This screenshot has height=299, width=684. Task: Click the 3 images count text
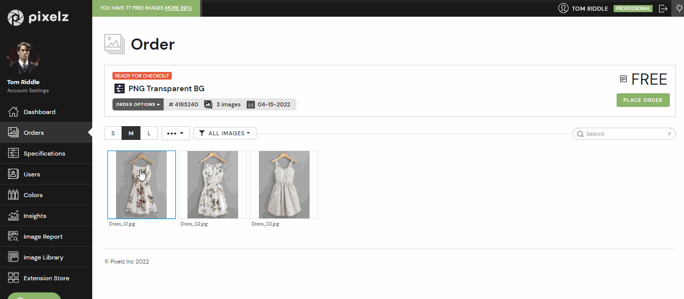point(229,104)
